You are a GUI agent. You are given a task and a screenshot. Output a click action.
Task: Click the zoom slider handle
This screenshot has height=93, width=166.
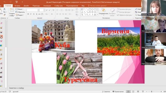tap(152, 91)
